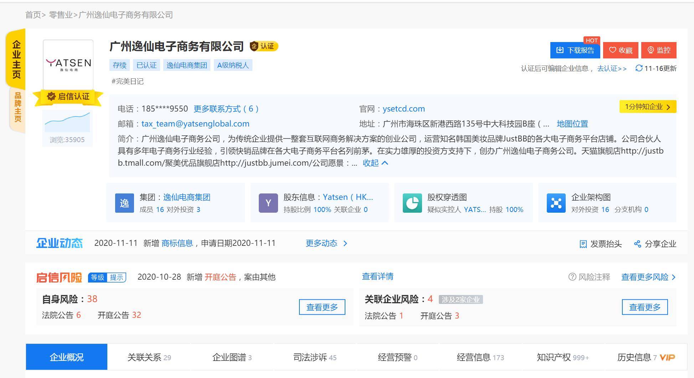Click 疑似实控人 YATS... link
694x378 pixels.
tap(475, 209)
